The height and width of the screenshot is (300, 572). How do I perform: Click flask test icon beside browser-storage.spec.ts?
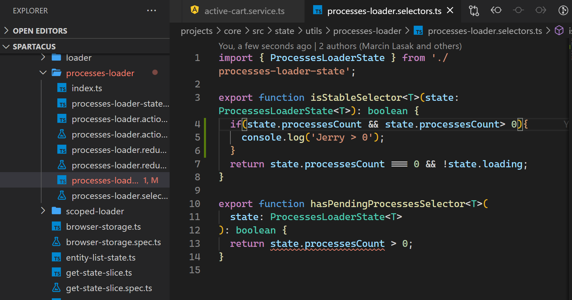pos(56,242)
